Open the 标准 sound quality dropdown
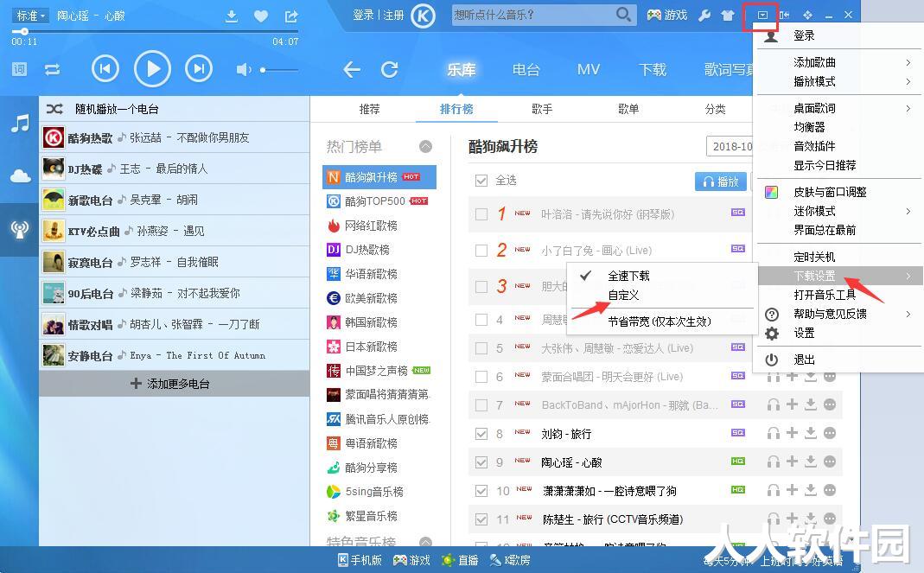Image resolution: width=924 pixels, height=573 pixels. click(30, 16)
